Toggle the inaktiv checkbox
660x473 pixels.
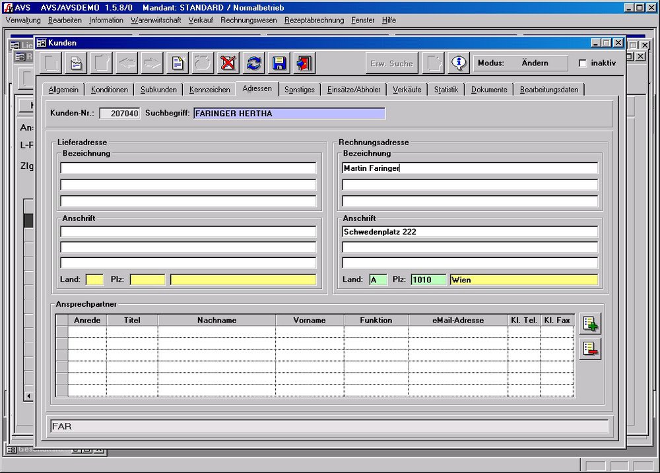(583, 63)
